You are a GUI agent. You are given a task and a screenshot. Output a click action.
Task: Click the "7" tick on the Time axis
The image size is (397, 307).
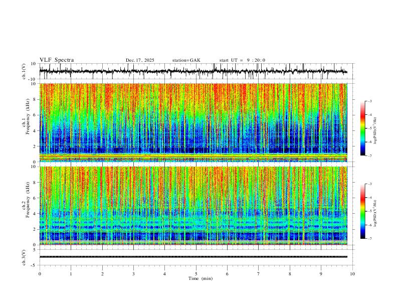point(259,274)
